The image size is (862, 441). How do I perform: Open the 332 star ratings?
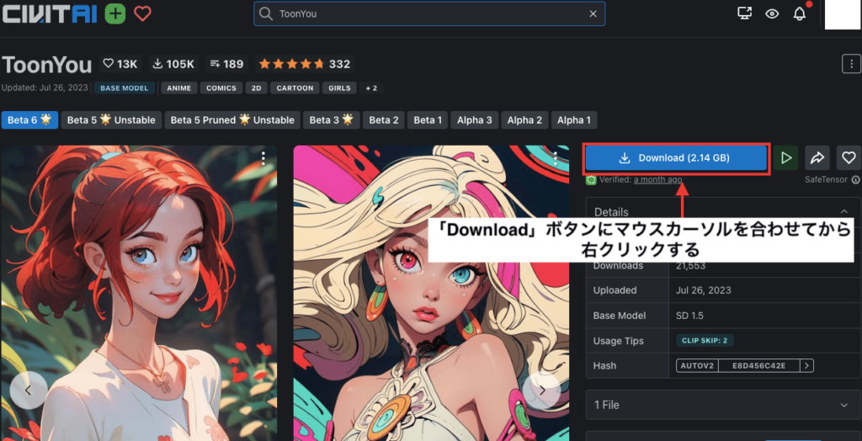tap(304, 64)
